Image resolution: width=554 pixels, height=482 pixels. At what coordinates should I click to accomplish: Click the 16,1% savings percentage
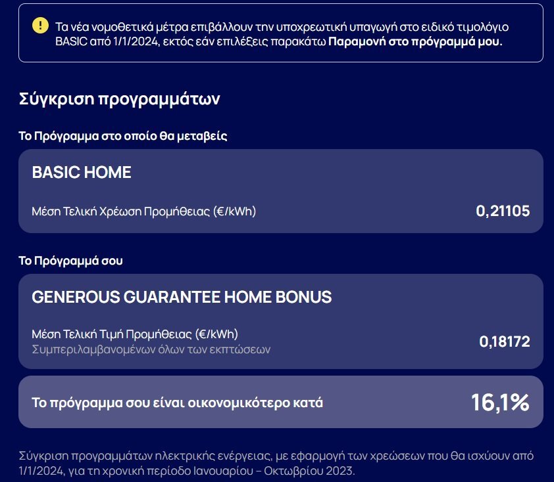[x=500, y=402]
